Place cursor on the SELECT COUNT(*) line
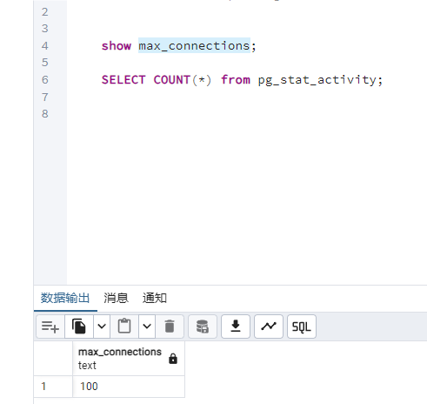 [x=242, y=80]
